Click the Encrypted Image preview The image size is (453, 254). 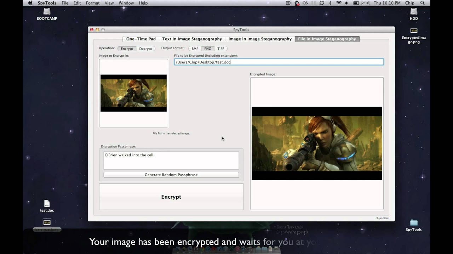317,144
